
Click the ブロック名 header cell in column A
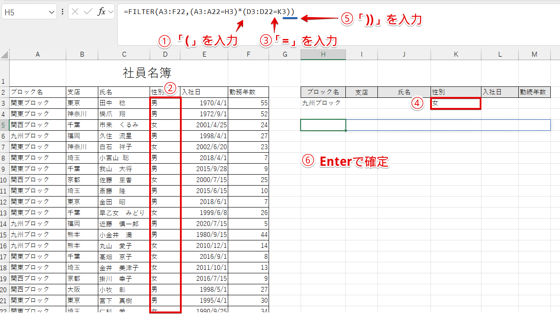(38, 92)
